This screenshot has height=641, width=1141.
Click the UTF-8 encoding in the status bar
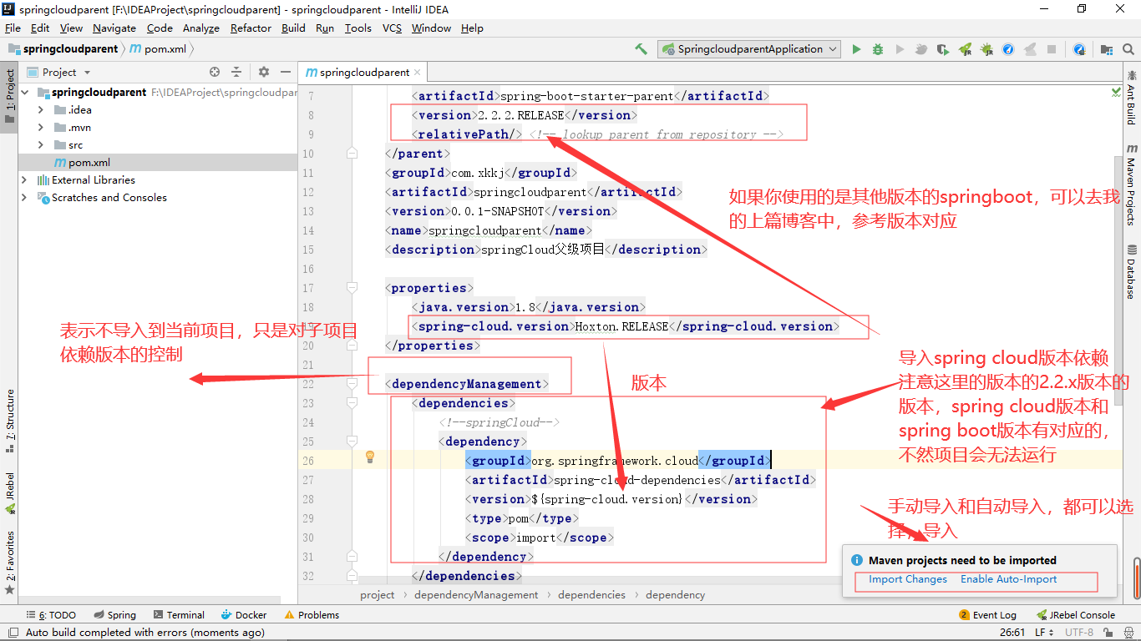[1078, 633]
